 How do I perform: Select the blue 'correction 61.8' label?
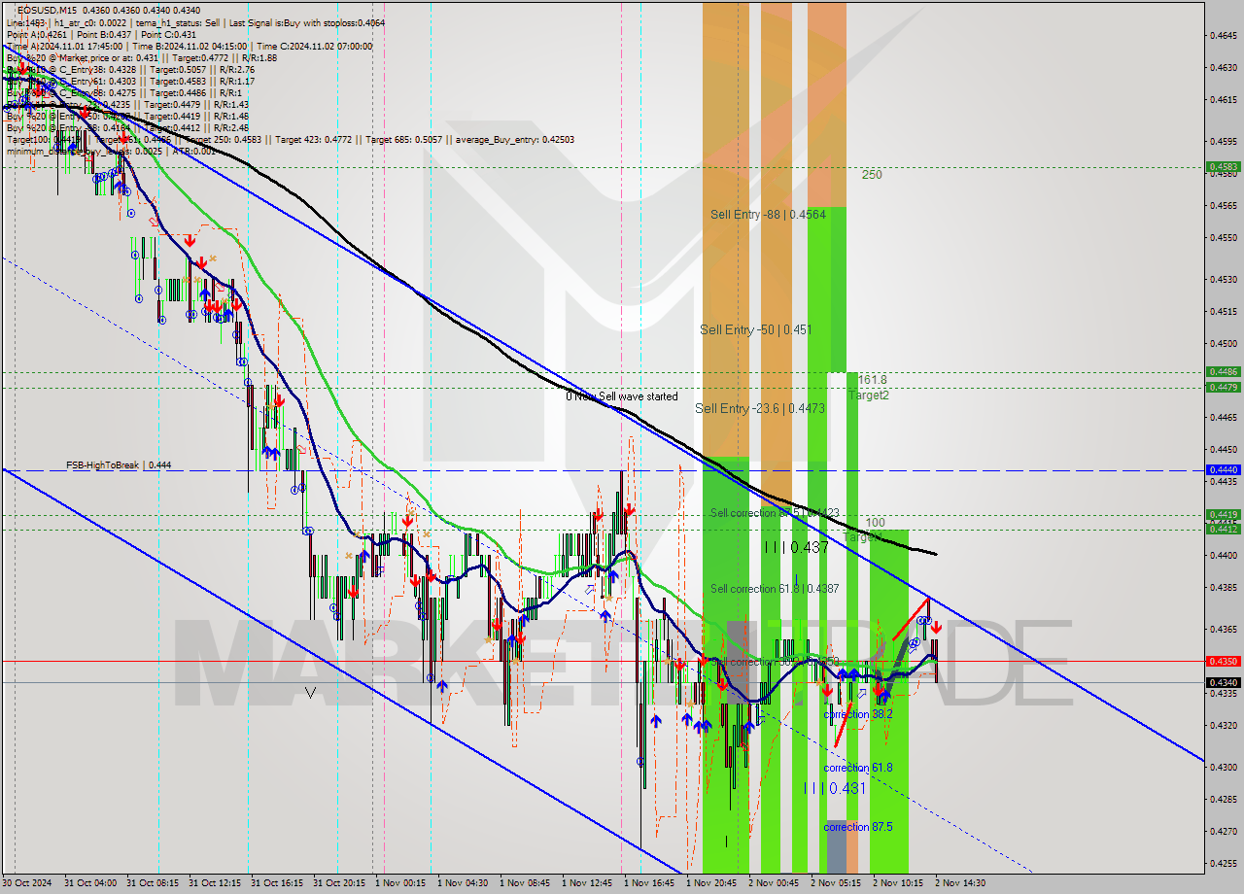click(x=858, y=768)
